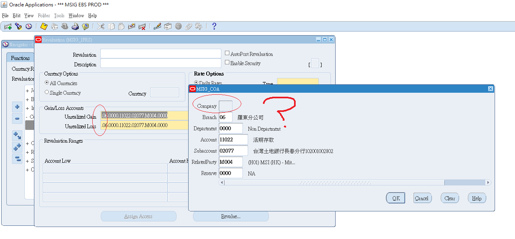The width and height of the screenshot is (515, 239).
Task: Click the Help button in MSIG_COA
Action: pyautogui.click(x=477, y=198)
